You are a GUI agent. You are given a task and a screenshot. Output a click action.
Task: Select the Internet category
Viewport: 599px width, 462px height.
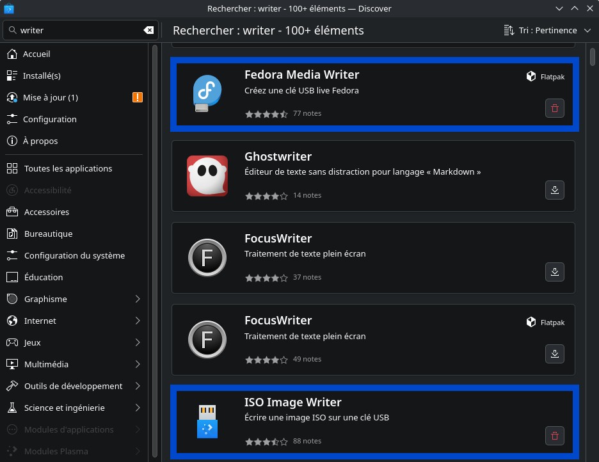pos(74,321)
